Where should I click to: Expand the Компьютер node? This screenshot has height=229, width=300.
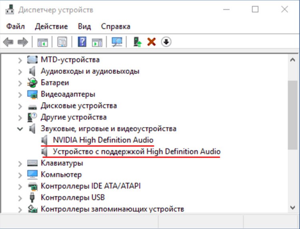20,175
